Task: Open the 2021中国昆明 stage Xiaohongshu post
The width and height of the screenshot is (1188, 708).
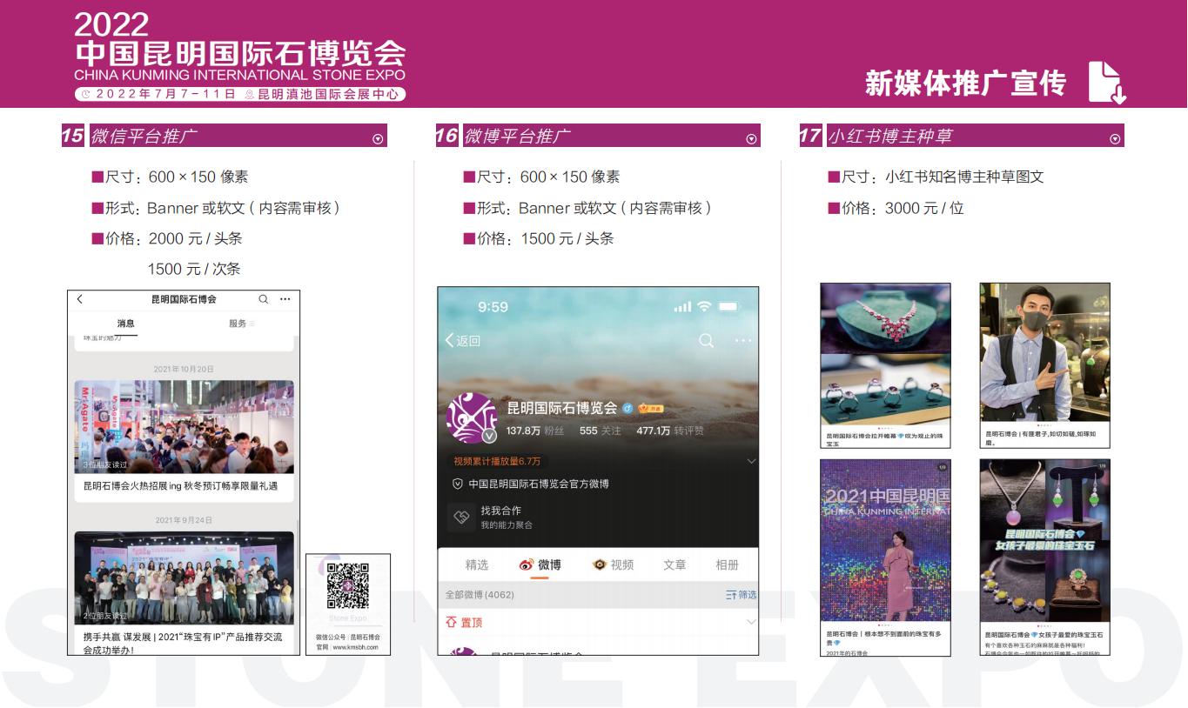Action: [885, 558]
